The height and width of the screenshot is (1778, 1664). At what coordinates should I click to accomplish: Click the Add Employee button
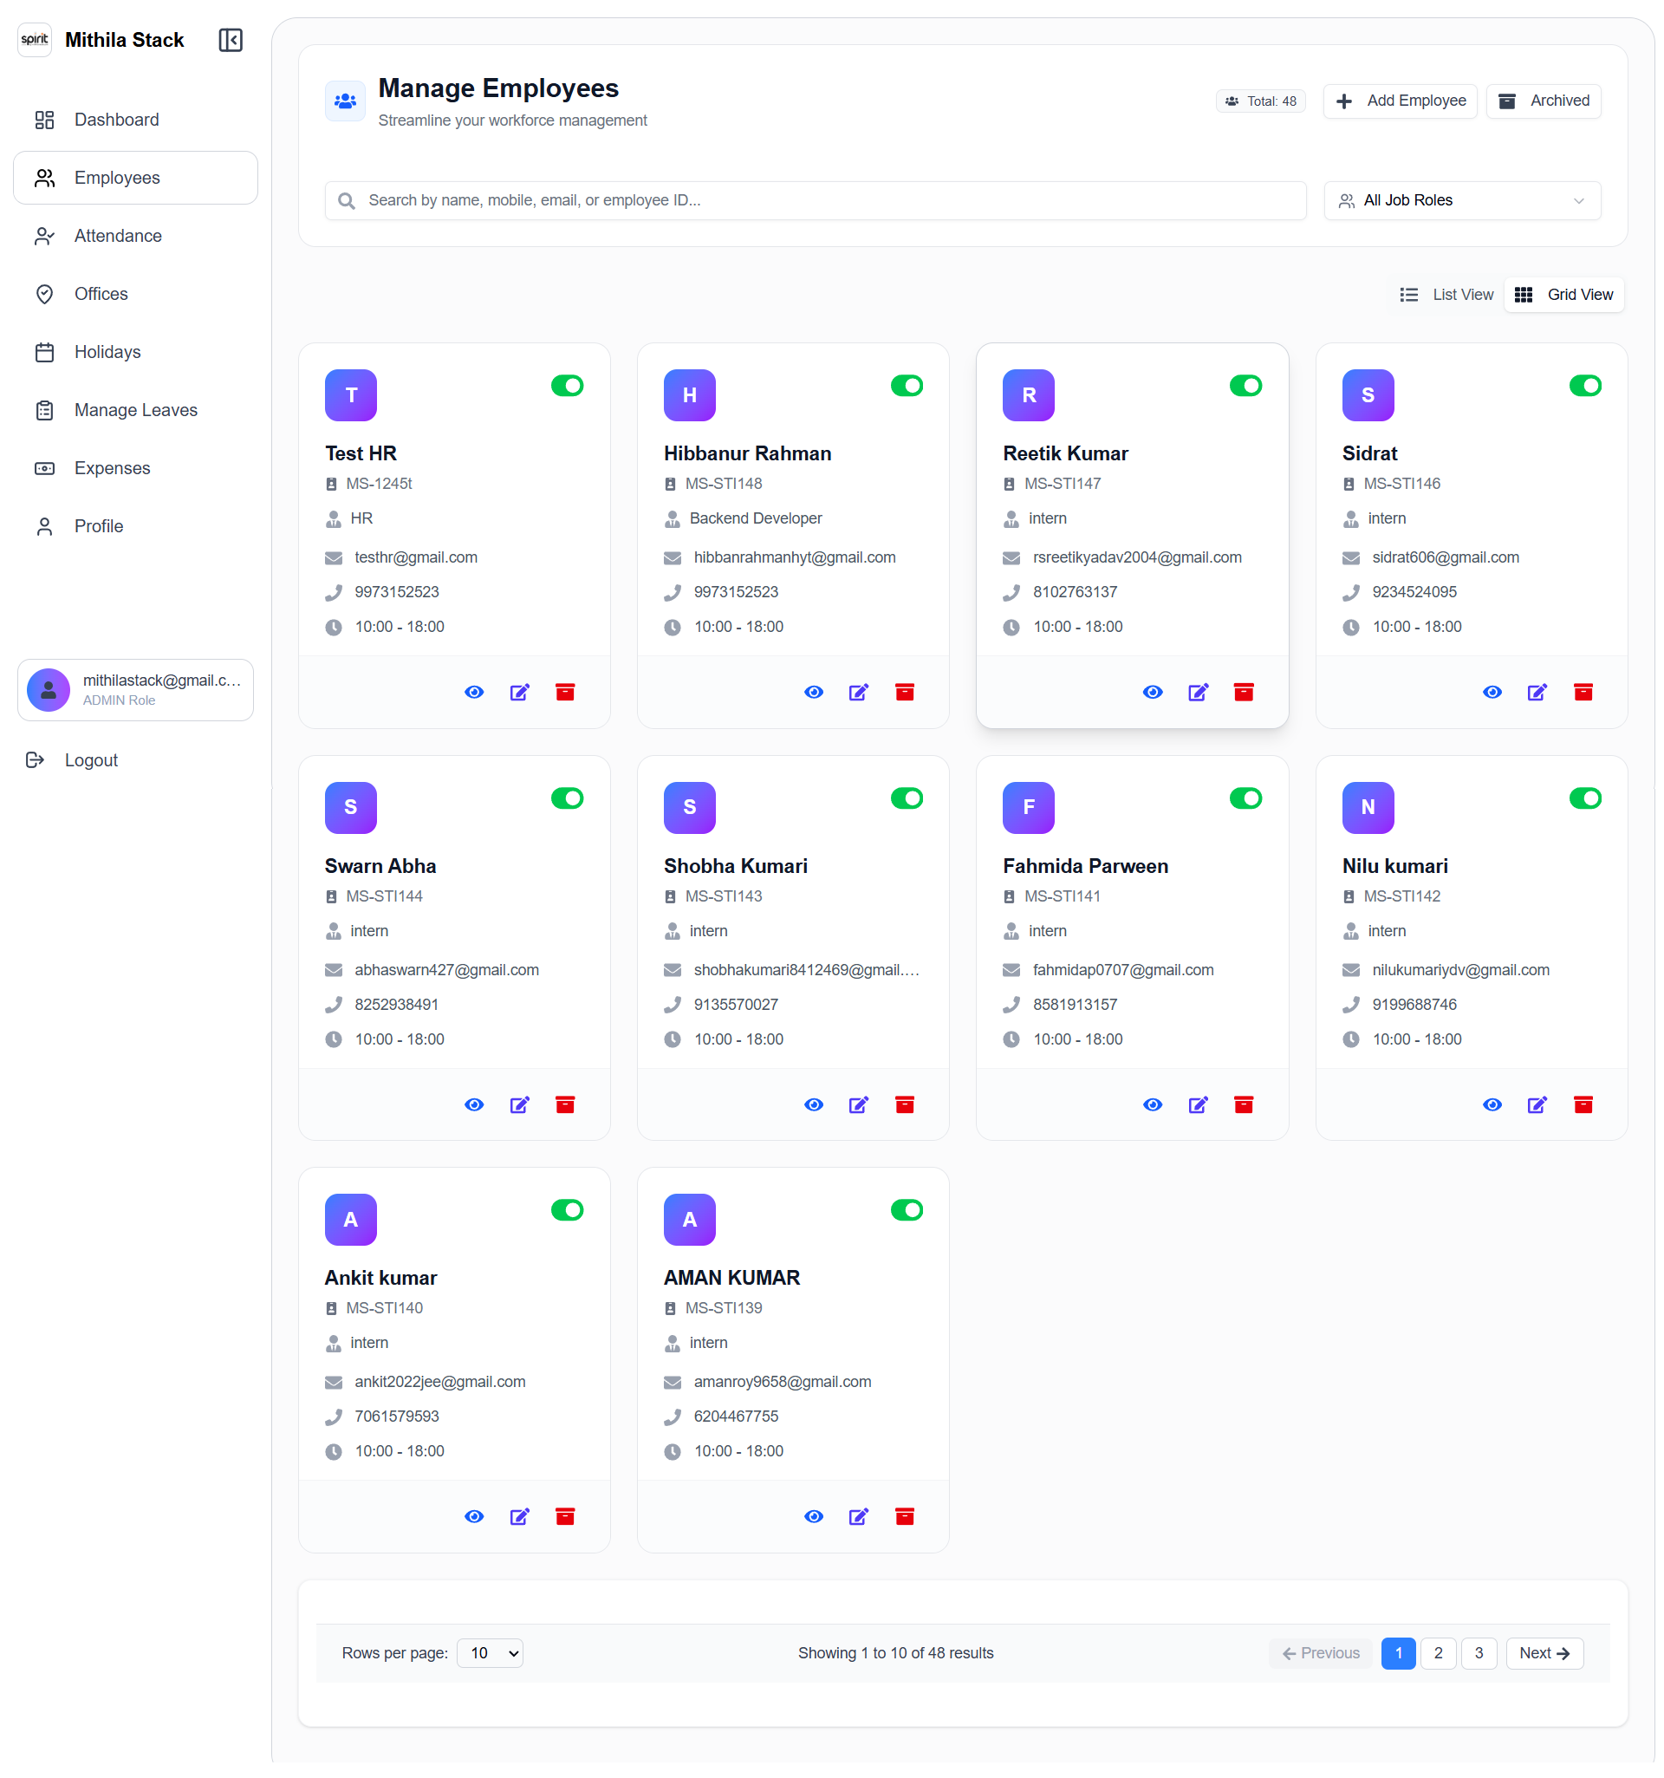(1401, 101)
